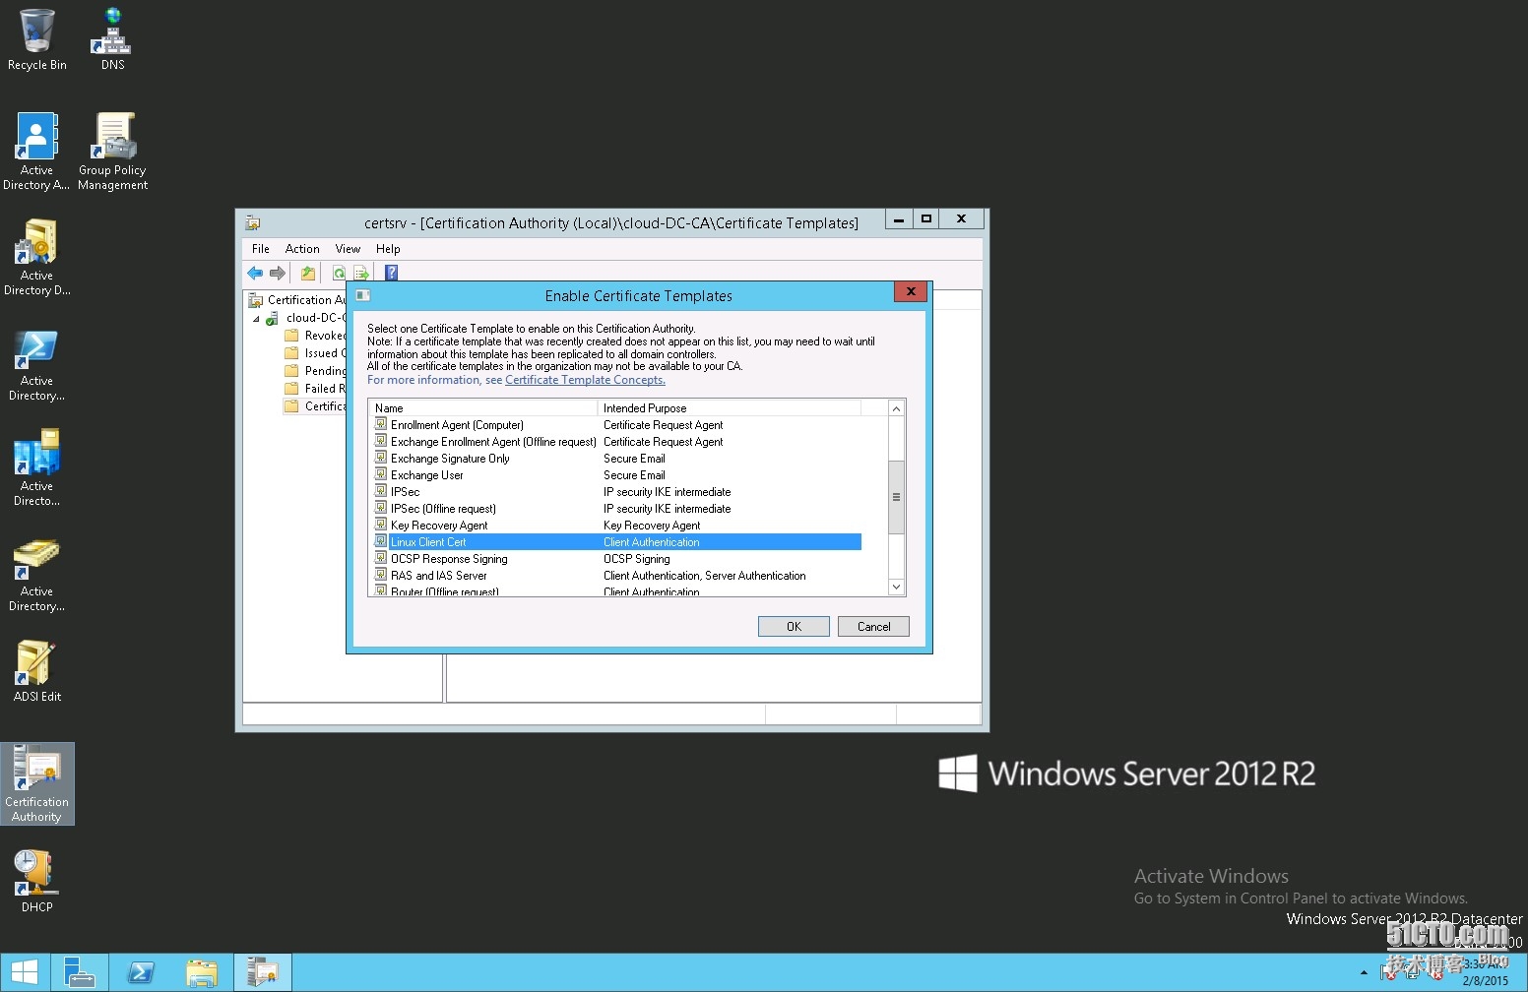Select the Active Directory PowerShell desktop shortcut
This screenshot has height=992, width=1528.
pyautogui.click(x=36, y=361)
